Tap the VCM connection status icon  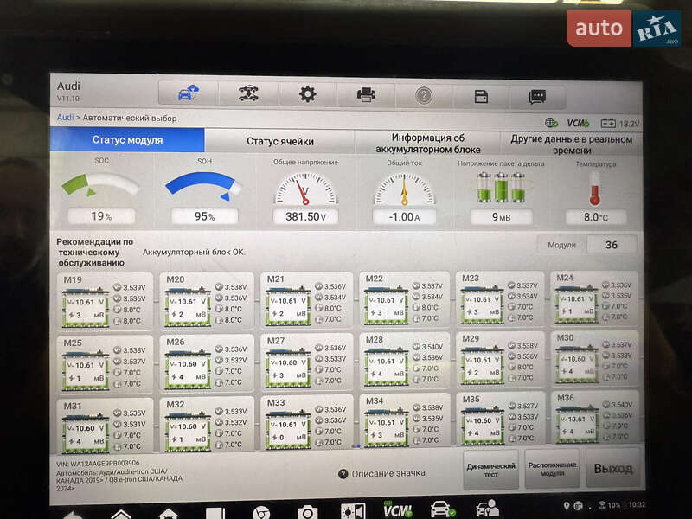tap(578, 124)
